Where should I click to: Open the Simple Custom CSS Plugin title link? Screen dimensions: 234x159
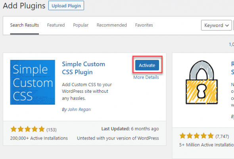coord(83,68)
